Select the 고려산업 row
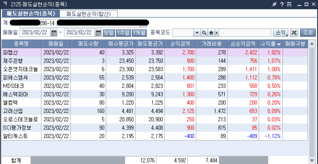Image resolution: width=318 pixels, height=164 pixels. pos(155,111)
